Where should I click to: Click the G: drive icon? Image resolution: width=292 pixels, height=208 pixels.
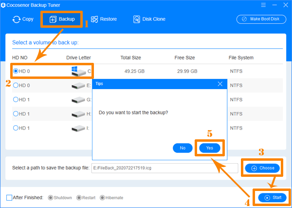click(78, 100)
